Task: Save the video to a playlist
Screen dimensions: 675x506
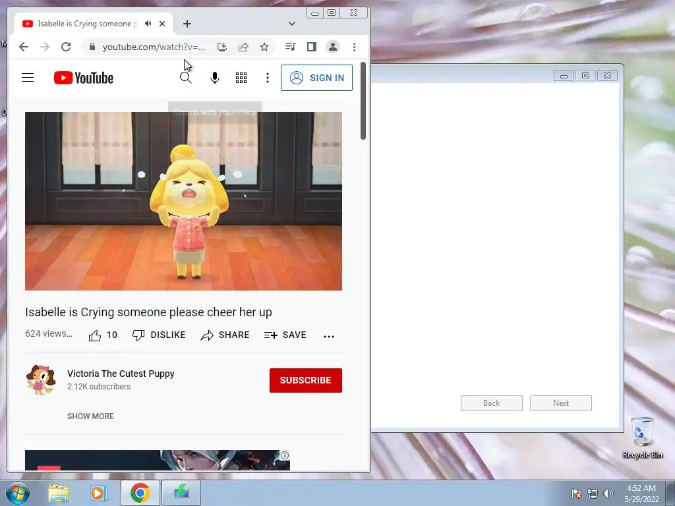Action: point(285,335)
